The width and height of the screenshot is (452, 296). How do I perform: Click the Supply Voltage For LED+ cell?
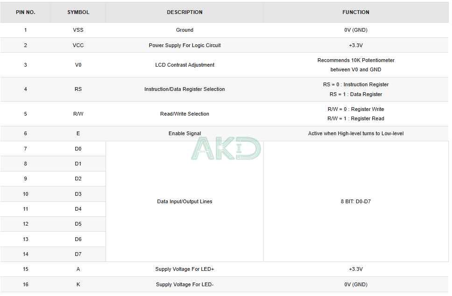click(185, 269)
